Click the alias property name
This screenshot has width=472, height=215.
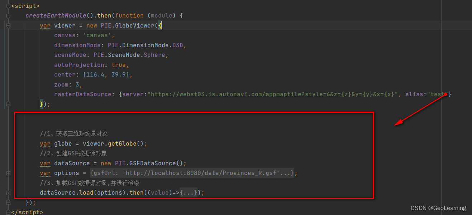click(x=414, y=94)
